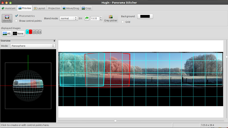Screen dimensions: 228x128
Task: Click the Layout tab grid icon
Action: 35,8
